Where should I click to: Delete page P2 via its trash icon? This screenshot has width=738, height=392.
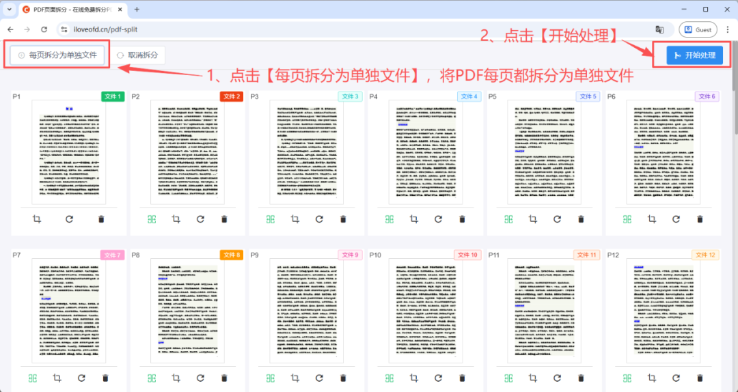(225, 219)
